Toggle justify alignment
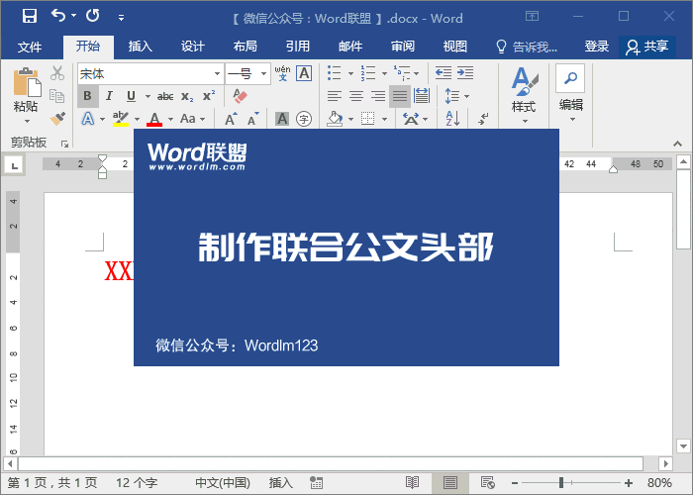Viewport: 693px width, 495px height. pyautogui.click(x=400, y=96)
